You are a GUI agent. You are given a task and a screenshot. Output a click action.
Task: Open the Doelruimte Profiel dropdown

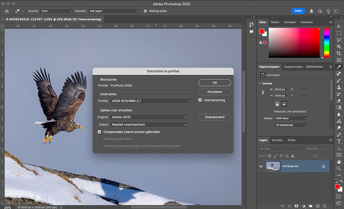pyautogui.click(x=151, y=101)
